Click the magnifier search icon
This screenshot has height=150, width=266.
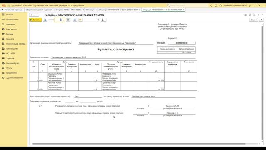tap(168, 5)
